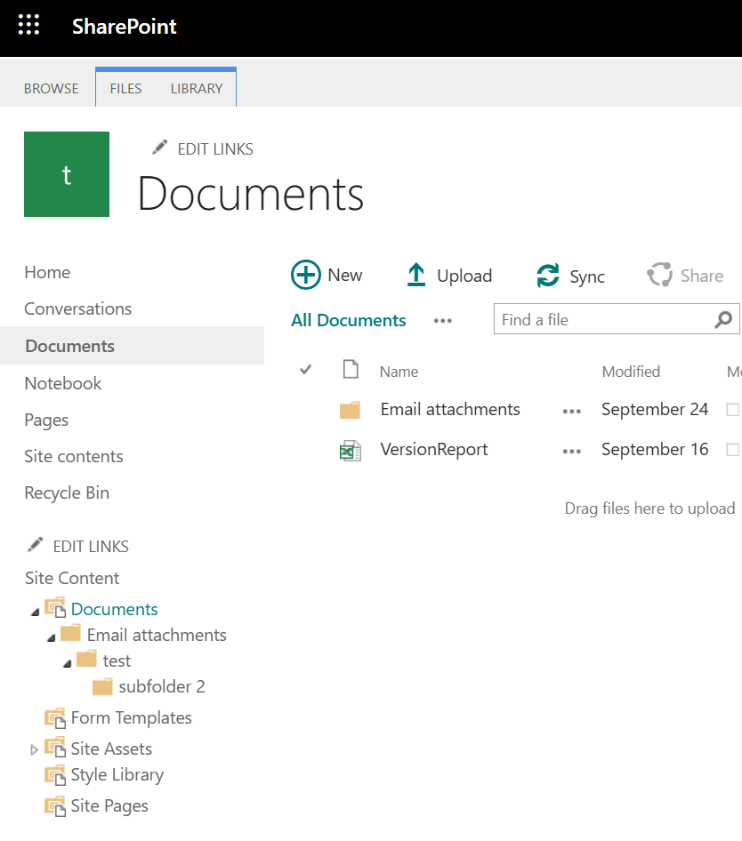Open the ellipsis menu for VersionReport
The width and height of the screenshot is (742, 841).
[x=572, y=452]
